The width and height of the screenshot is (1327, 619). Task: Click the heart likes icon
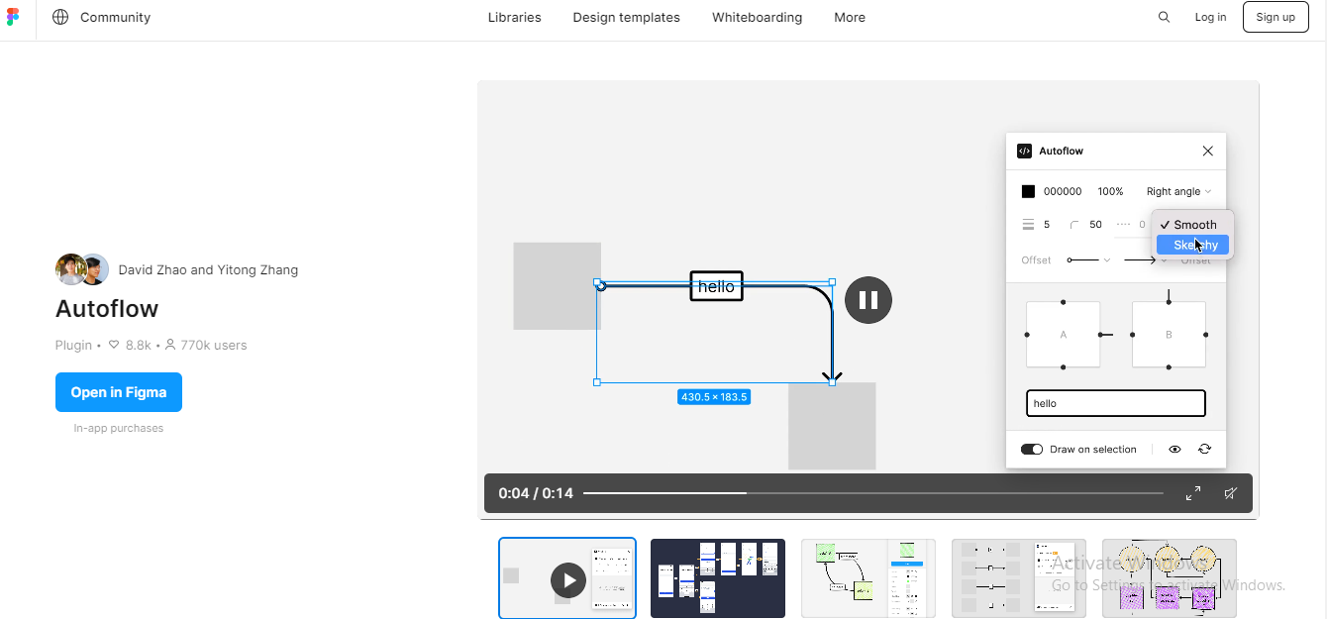114,345
